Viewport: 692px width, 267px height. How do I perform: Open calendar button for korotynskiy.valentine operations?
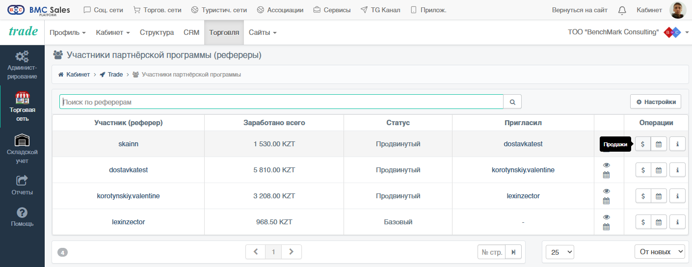[659, 196]
